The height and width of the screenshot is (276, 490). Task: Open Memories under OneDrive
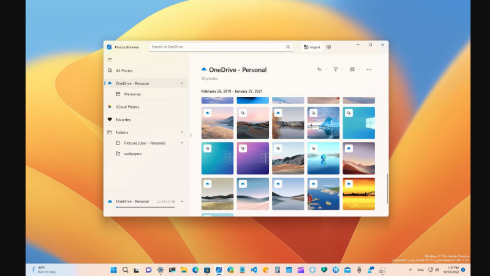click(x=132, y=94)
